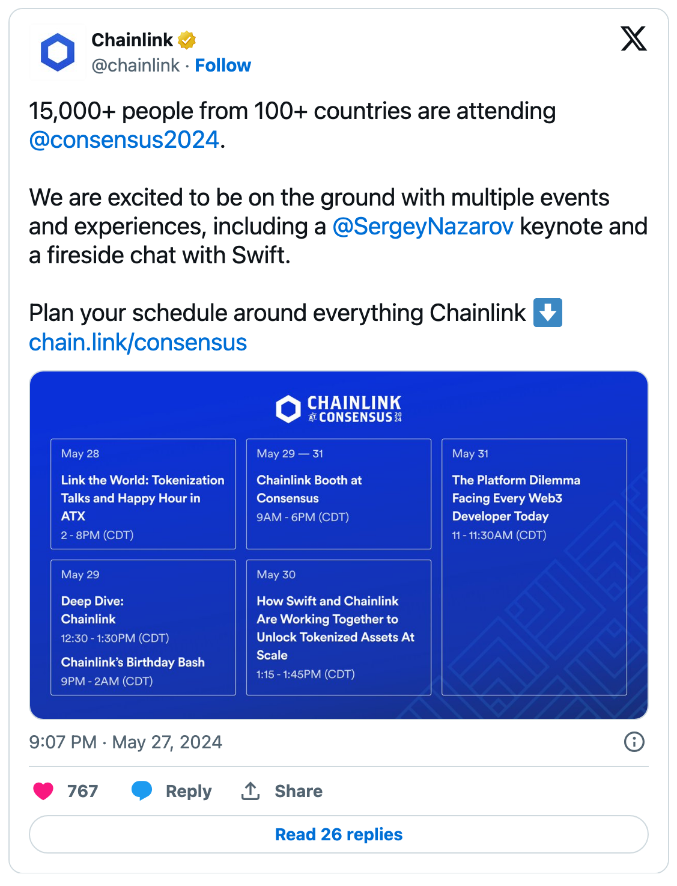Visit the chain.link/consensus link
Image resolution: width=677 pixels, height=886 pixels.
click(x=138, y=343)
